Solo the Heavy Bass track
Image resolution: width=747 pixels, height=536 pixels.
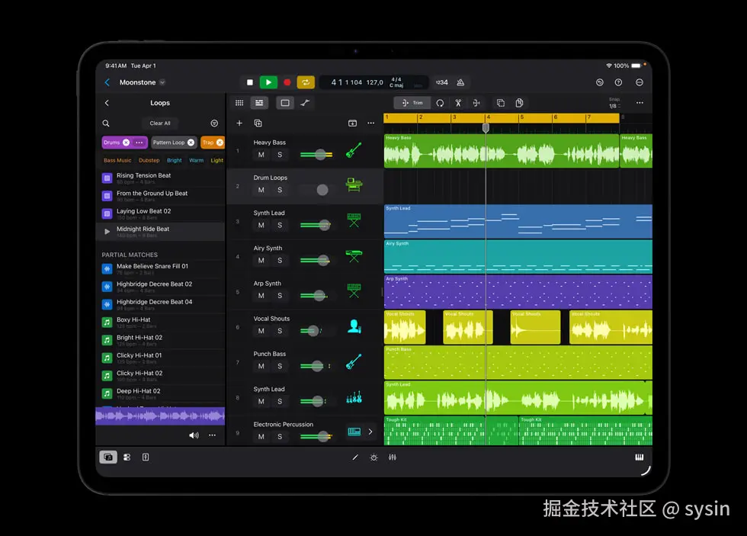pyautogui.click(x=280, y=155)
